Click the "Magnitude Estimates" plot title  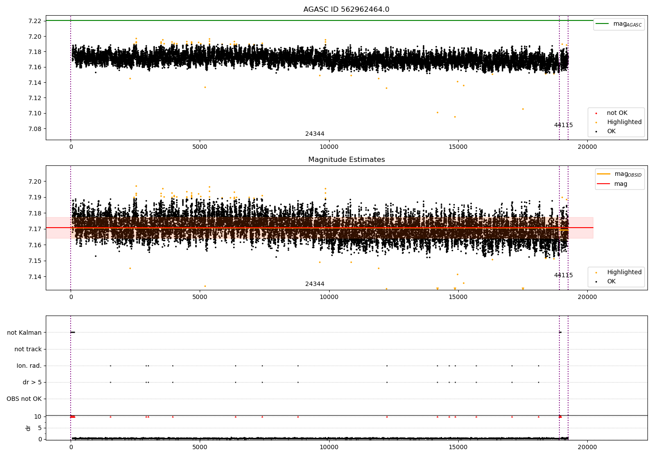click(x=346, y=160)
